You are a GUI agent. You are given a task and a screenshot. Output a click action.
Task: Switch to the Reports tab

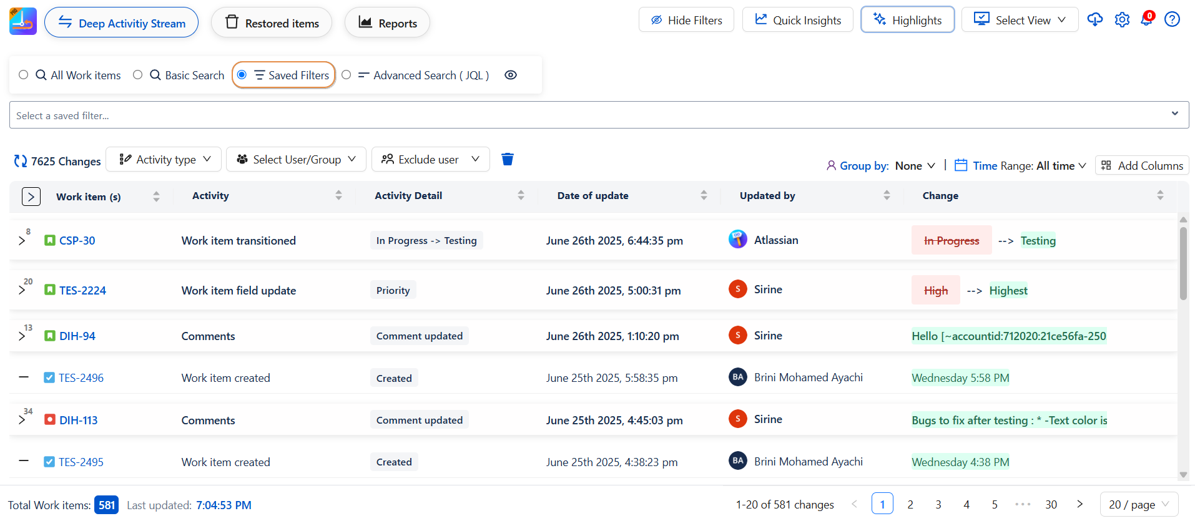point(387,23)
